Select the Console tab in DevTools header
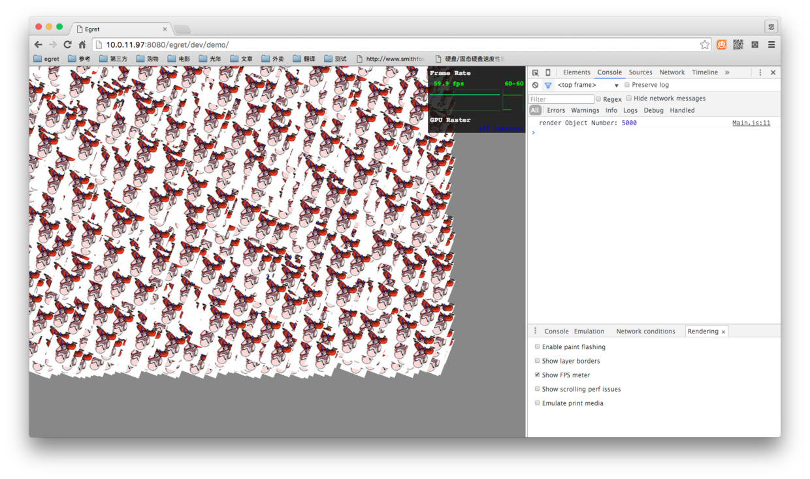This screenshot has width=810, height=479. [x=609, y=72]
